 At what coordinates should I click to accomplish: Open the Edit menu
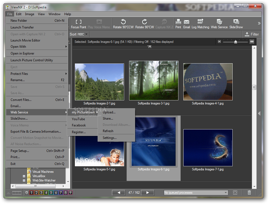[19, 14]
